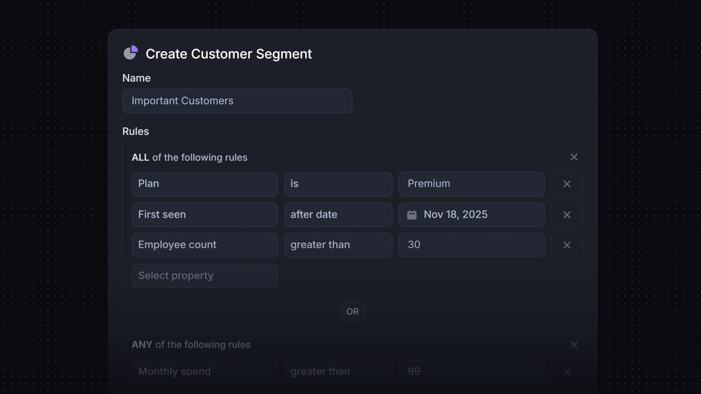
Task: Remove the entire ALL rules group
Action: click(x=574, y=157)
